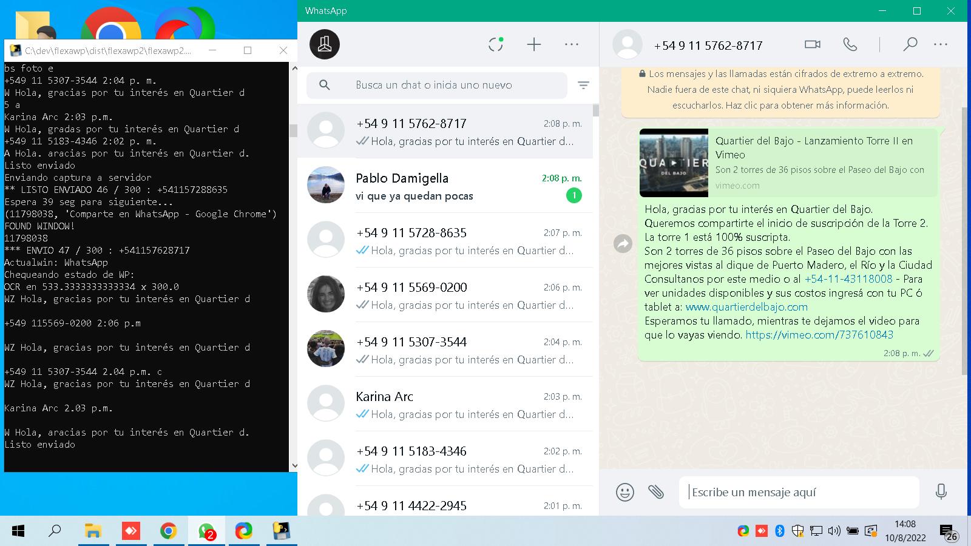The height and width of the screenshot is (546, 971).
Task: Open chat +54 9 11 5728-8635
Action: (445, 241)
